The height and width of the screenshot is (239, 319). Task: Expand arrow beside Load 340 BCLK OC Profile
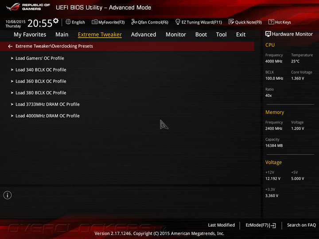click(12, 70)
